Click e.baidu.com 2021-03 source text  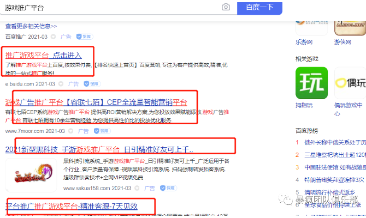tap(30, 84)
